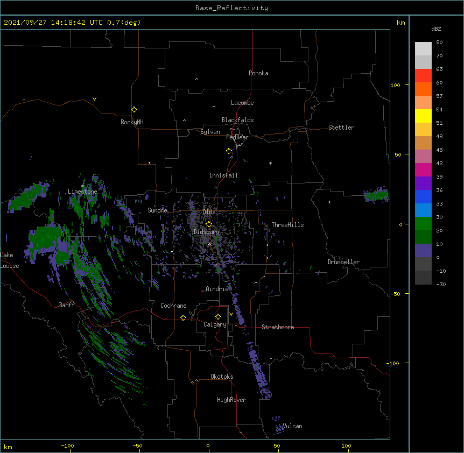Select the magenta 42 dBZ legend color

(x=423, y=169)
